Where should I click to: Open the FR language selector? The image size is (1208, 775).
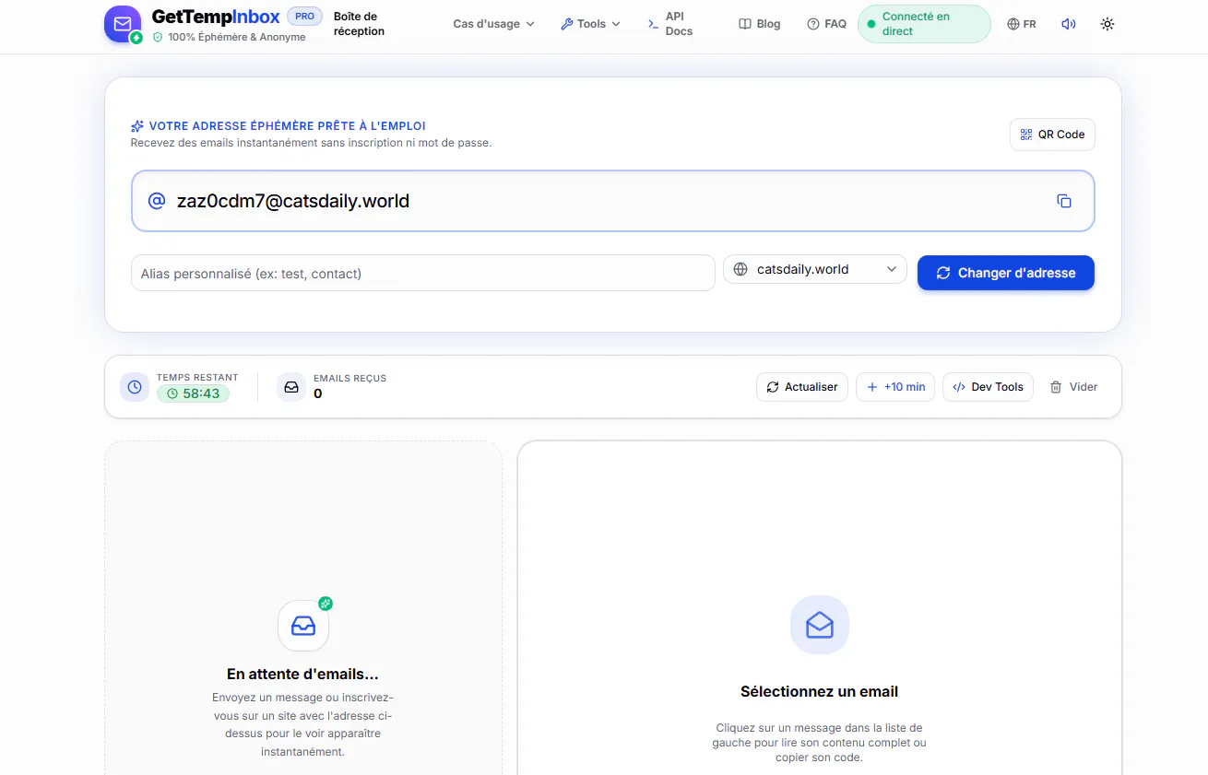(x=1021, y=24)
